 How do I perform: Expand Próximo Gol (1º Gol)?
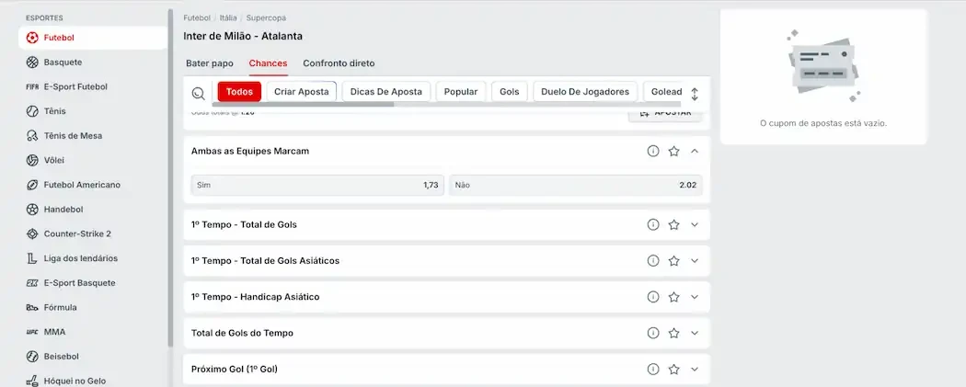tap(695, 370)
